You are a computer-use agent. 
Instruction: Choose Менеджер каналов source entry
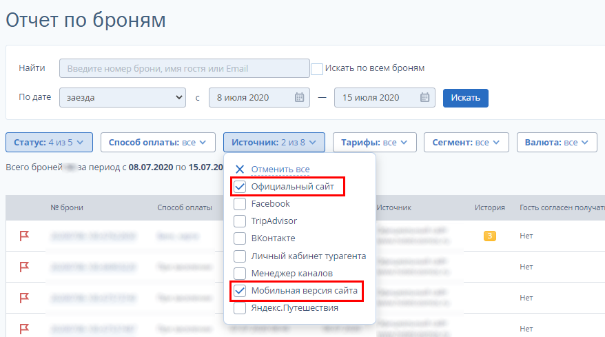coord(240,274)
